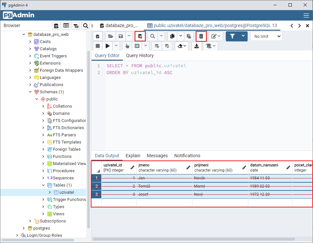Click the row 2 header in data grid

pyautogui.click(x=96, y=186)
